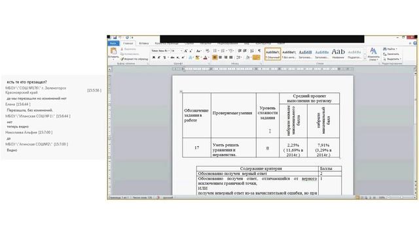
Task: Click chat message 'Перезашла, без изменений.'
Action: point(29,110)
